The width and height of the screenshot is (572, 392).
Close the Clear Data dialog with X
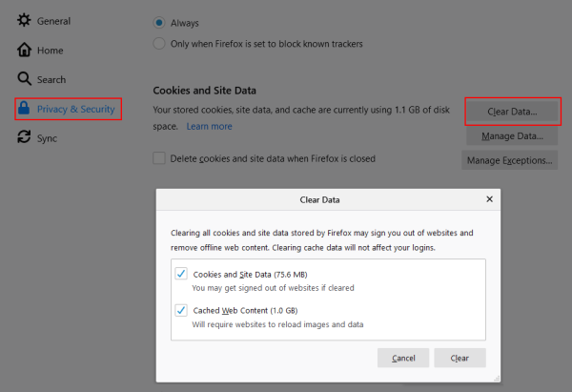pyautogui.click(x=489, y=199)
